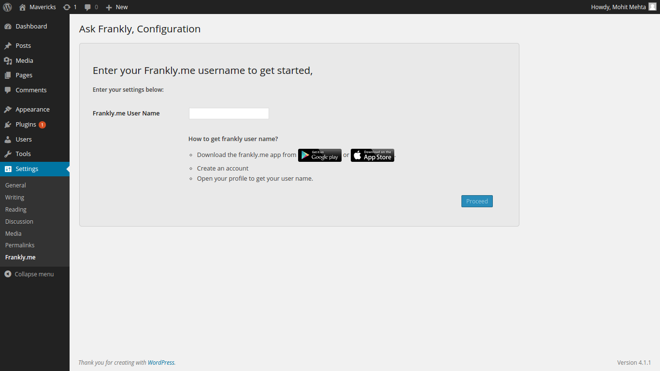Image resolution: width=660 pixels, height=371 pixels.
Task: Click the Media sidebar icon with camera
Action: point(8,61)
